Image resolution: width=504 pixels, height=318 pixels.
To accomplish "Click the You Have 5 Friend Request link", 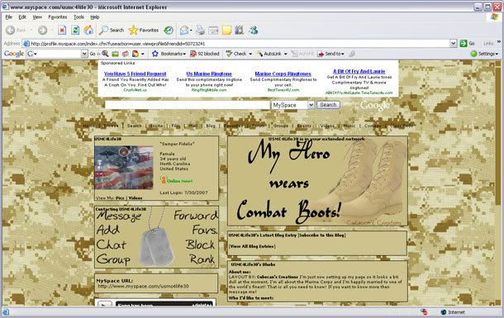I will pyautogui.click(x=135, y=74).
